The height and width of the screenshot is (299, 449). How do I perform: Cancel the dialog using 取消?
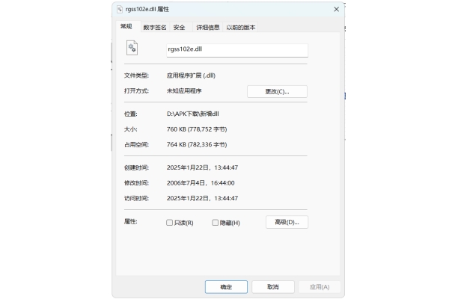point(271,287)
